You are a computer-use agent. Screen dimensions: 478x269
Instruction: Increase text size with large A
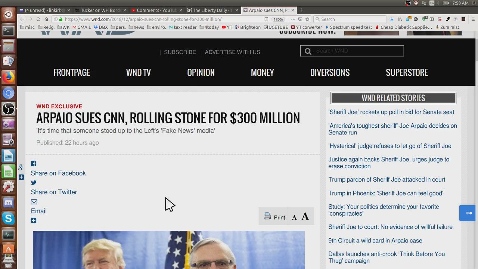point(305,217)
